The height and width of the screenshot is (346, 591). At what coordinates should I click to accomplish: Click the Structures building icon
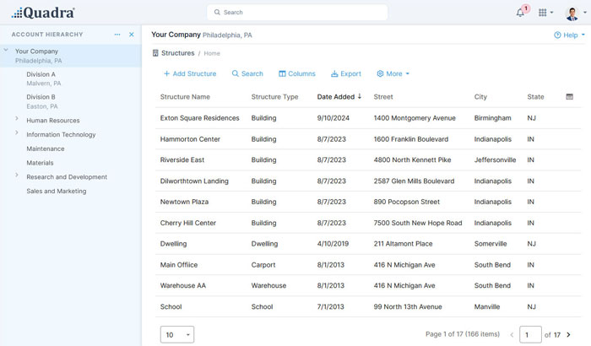coord(155,53)
